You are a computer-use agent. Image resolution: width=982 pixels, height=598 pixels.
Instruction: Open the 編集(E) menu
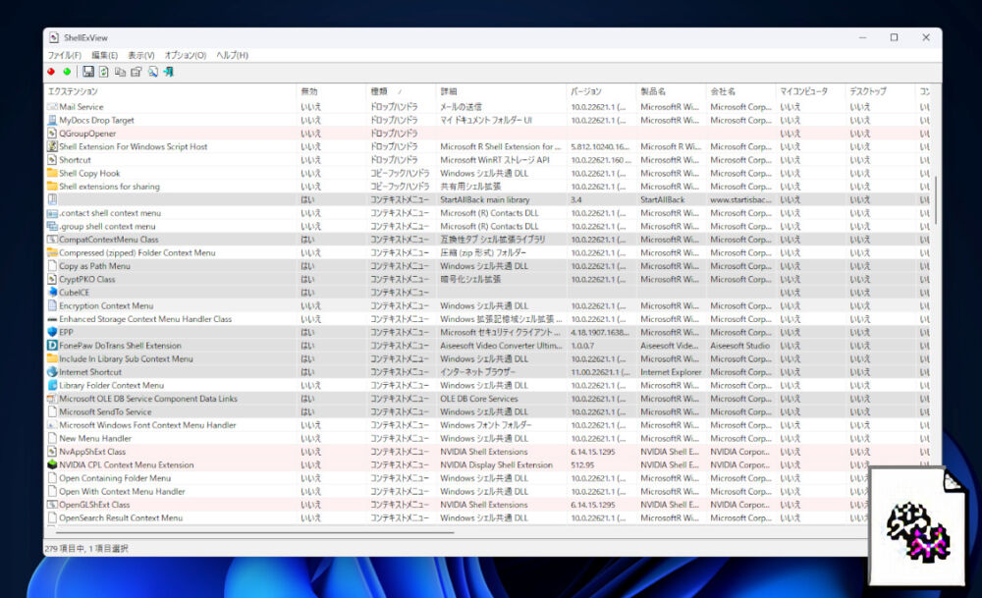[x=103, y=55]
